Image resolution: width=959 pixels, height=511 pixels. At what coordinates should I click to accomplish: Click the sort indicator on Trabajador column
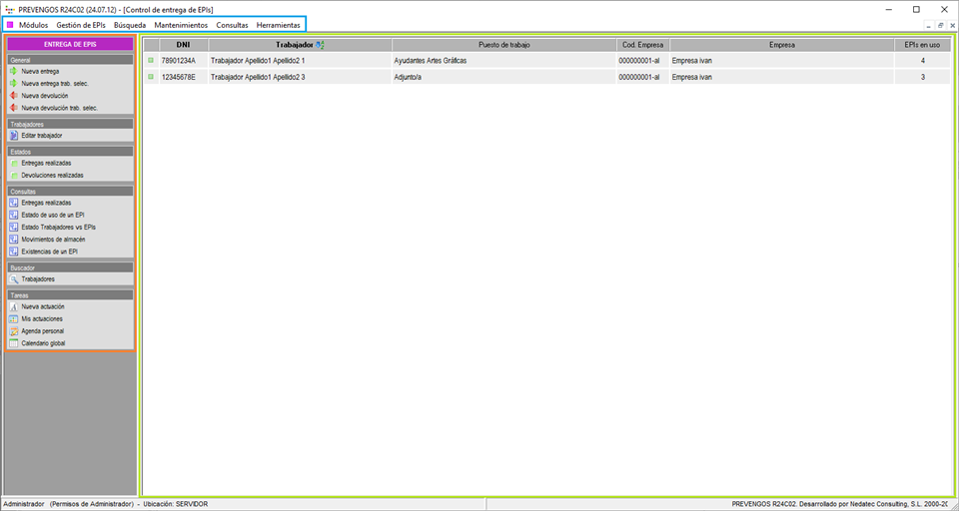pos(321,45)
